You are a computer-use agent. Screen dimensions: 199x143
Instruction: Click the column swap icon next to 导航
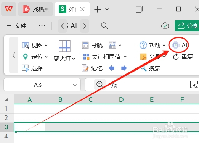click(x=112, y=45)
